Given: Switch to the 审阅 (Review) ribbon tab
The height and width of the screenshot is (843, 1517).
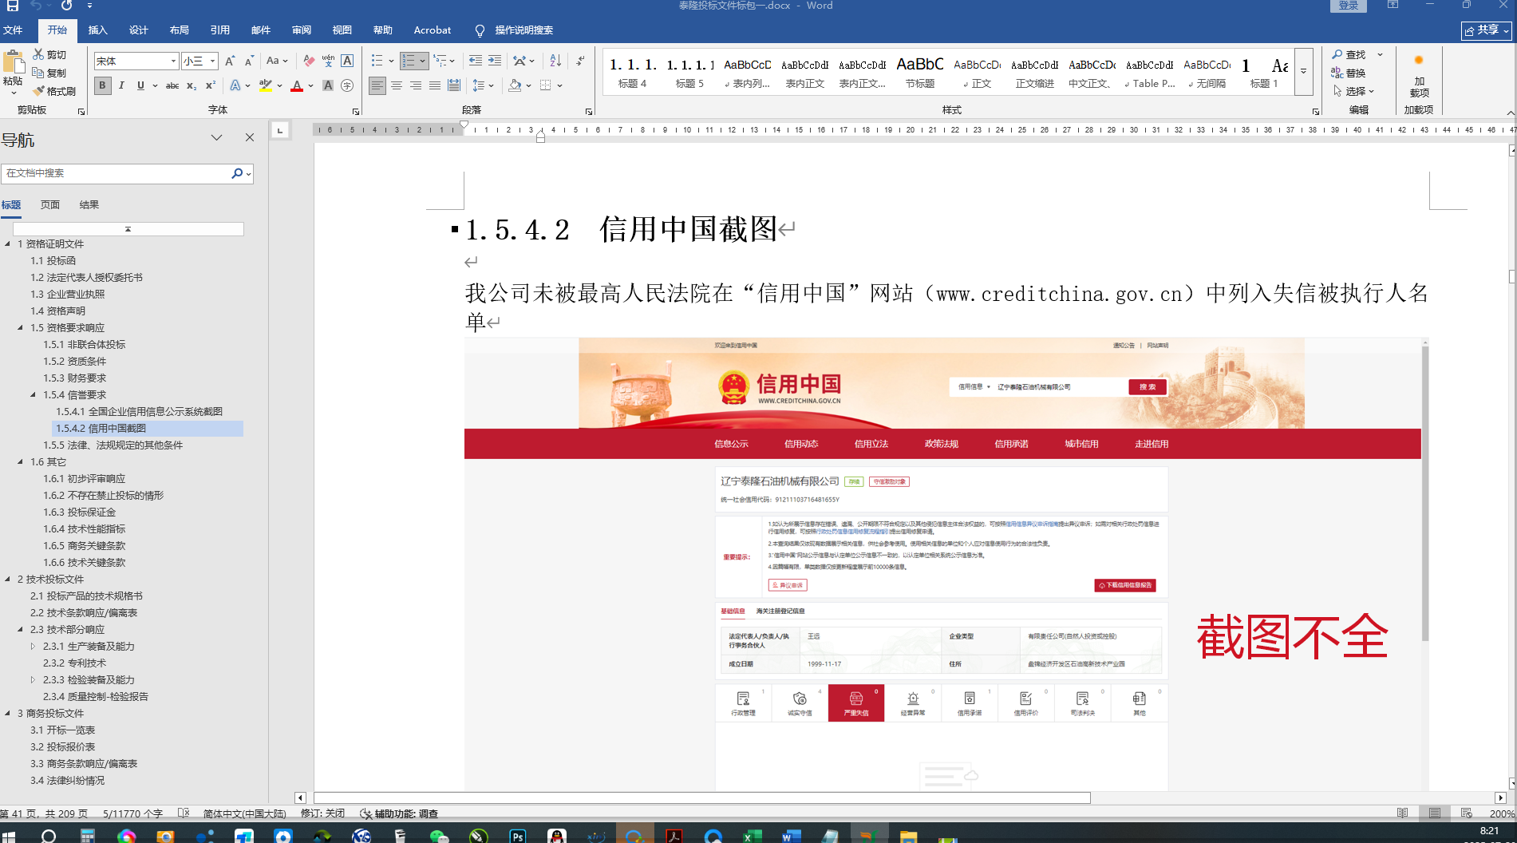Looking at the screenshot, I should pos(302,30).
